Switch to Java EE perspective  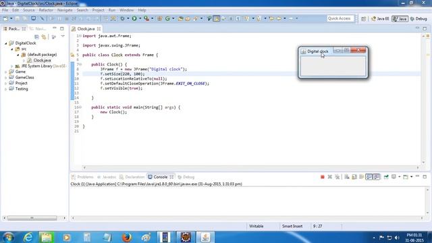[x=380, y=19]
